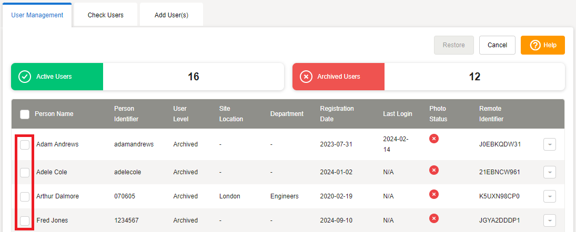Click the greyed Restore button
This screenshot has height=232, width=576.
tap(453, 45)
